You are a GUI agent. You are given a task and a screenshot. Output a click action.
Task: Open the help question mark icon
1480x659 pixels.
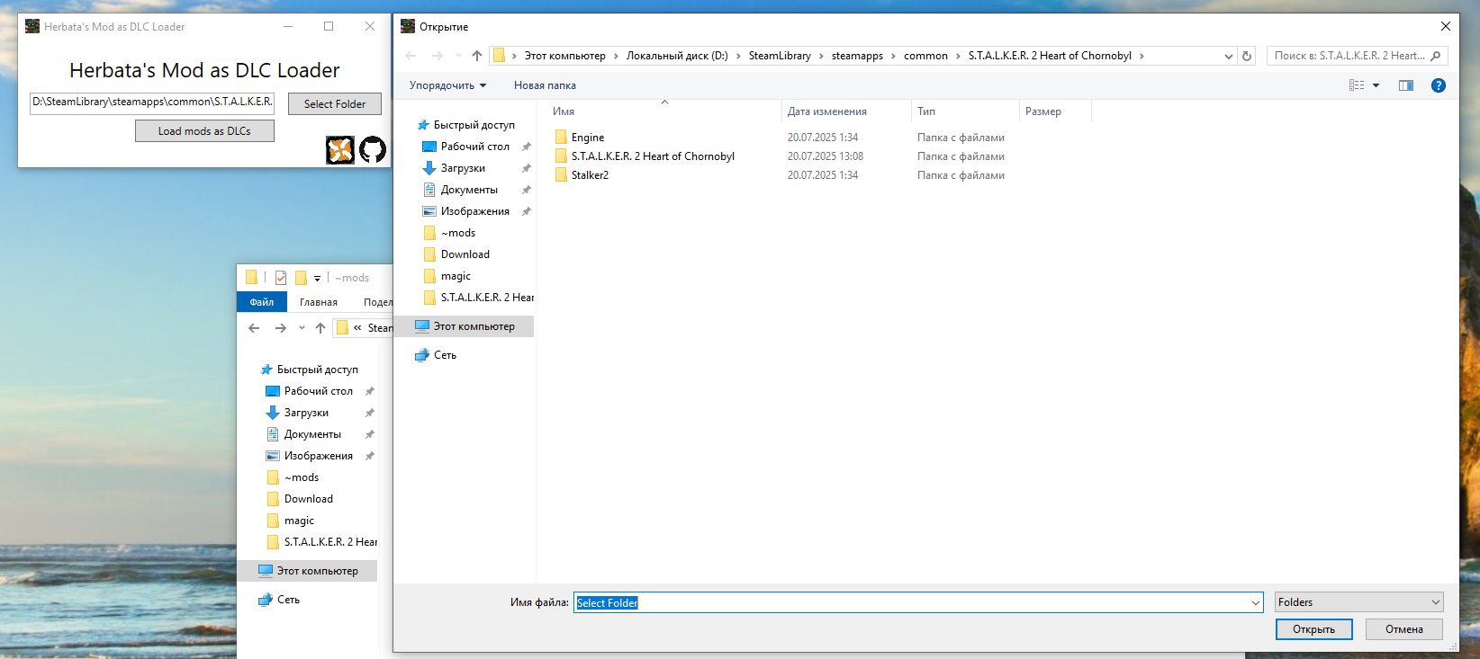point(1439,85)
